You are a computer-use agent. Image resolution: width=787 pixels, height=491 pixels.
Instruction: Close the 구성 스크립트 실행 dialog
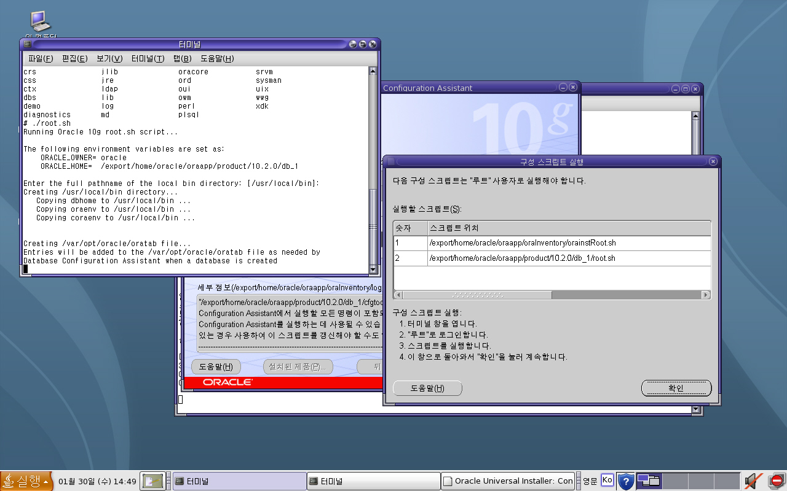click(x=713, y=161)
